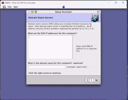This screenshot has width=128, height=100.
Task: Zoom Setup Assistant with the green button
Action: pyautogui.click(x=36, y=12)
